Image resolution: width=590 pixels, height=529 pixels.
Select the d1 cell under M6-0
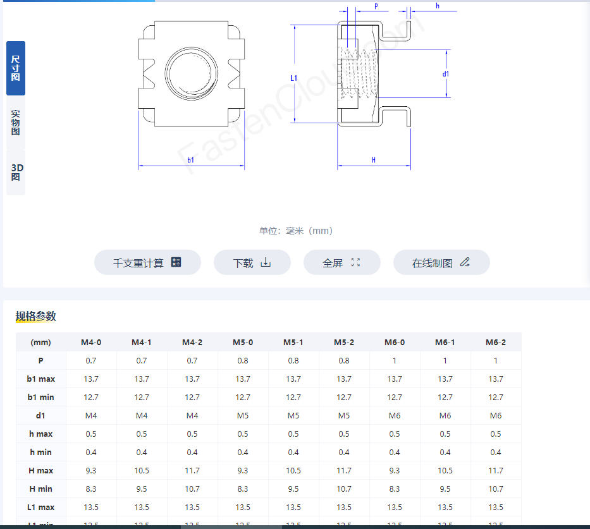pyautogui.click(x=395, y=416)
